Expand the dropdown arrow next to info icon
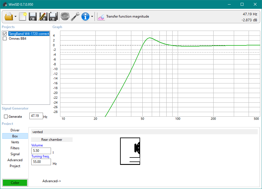 pyautogui.click(x=92, y=16)
